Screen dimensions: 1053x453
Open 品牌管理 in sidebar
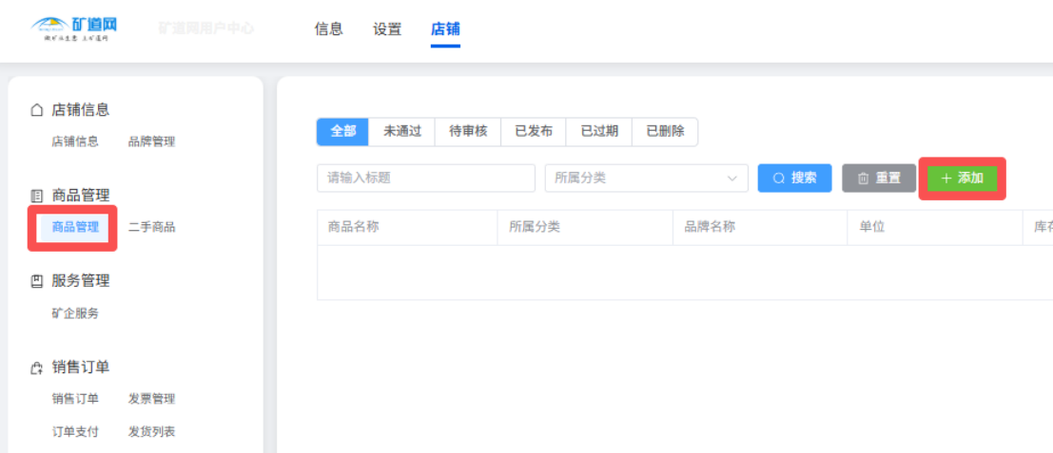click(x=151, y=142)
